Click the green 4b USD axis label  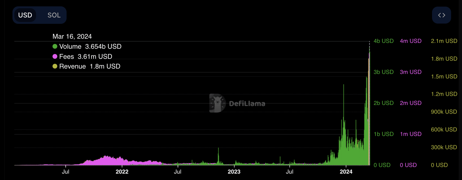(383, 41)
